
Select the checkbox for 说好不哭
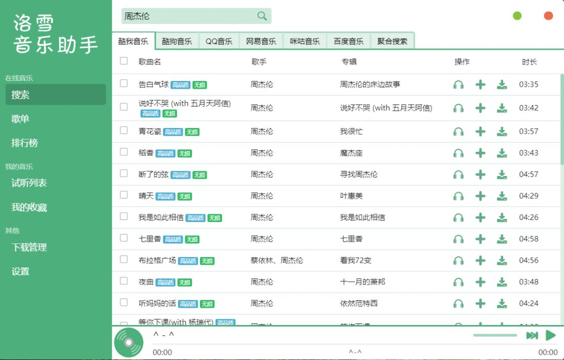click(x=124, y=107)
